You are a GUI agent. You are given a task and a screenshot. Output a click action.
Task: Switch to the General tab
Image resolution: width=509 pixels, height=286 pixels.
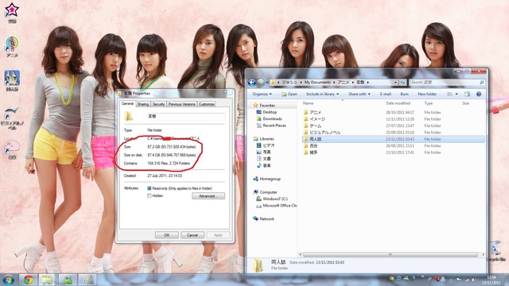[127, 103]
